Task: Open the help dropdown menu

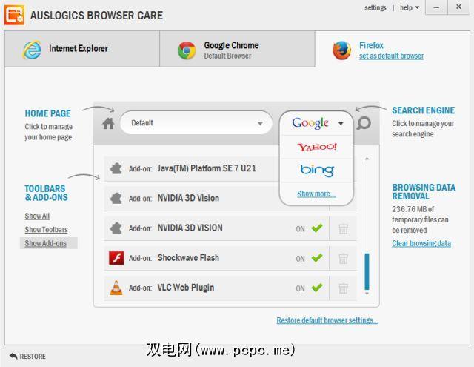Action: [410, 8]
